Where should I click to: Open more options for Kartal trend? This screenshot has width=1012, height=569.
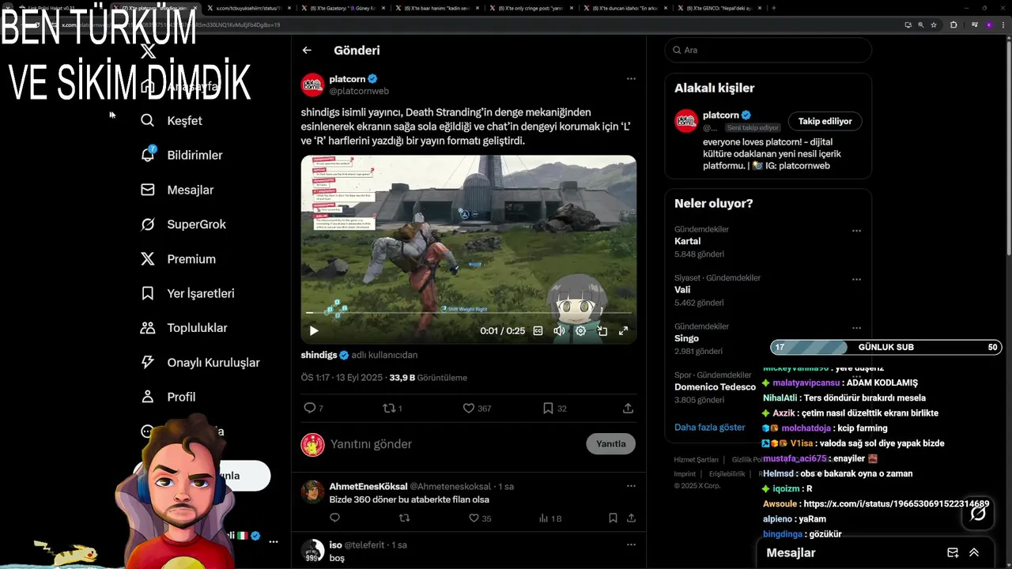pos(856,231)
